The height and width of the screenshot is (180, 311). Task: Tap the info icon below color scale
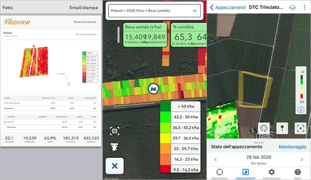click(x=301, y=110)
